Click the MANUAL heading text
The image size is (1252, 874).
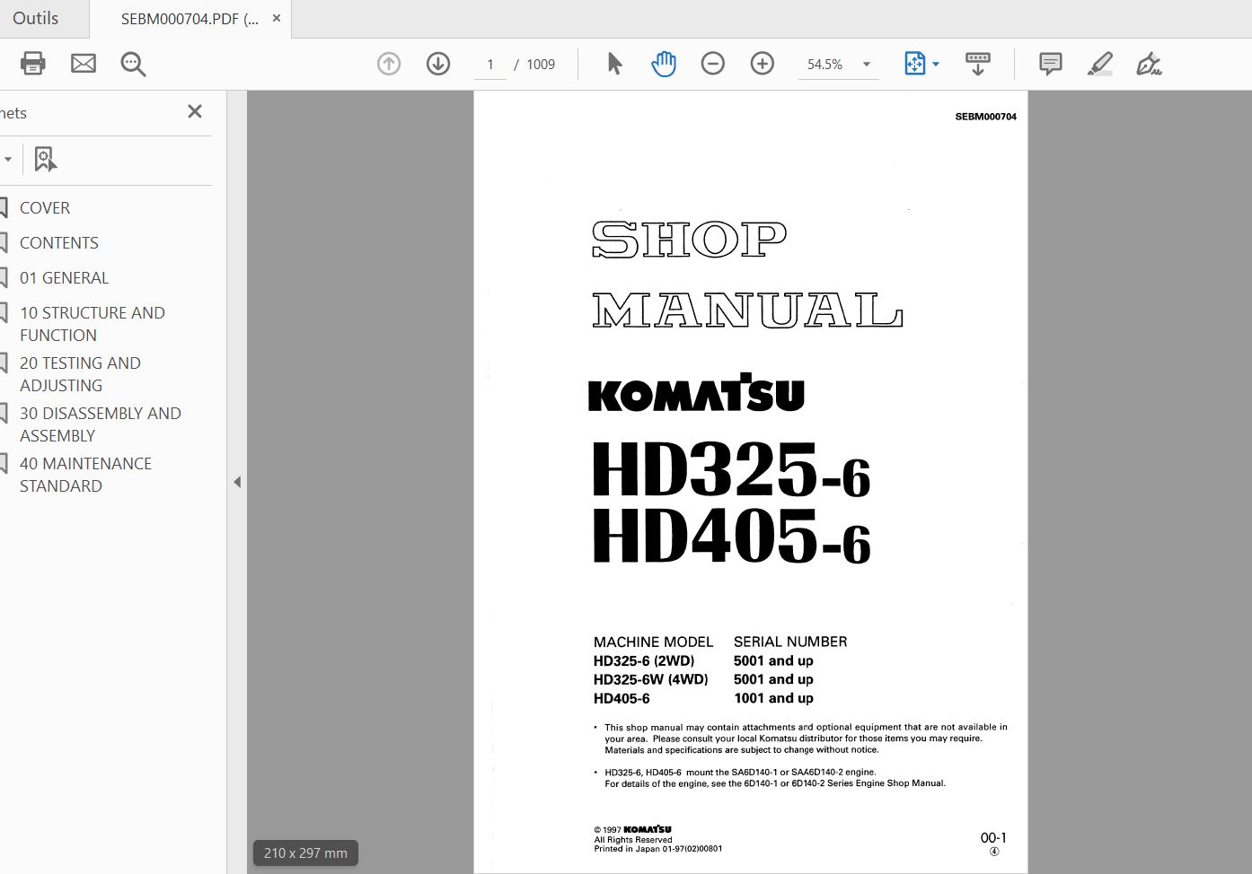747,310
